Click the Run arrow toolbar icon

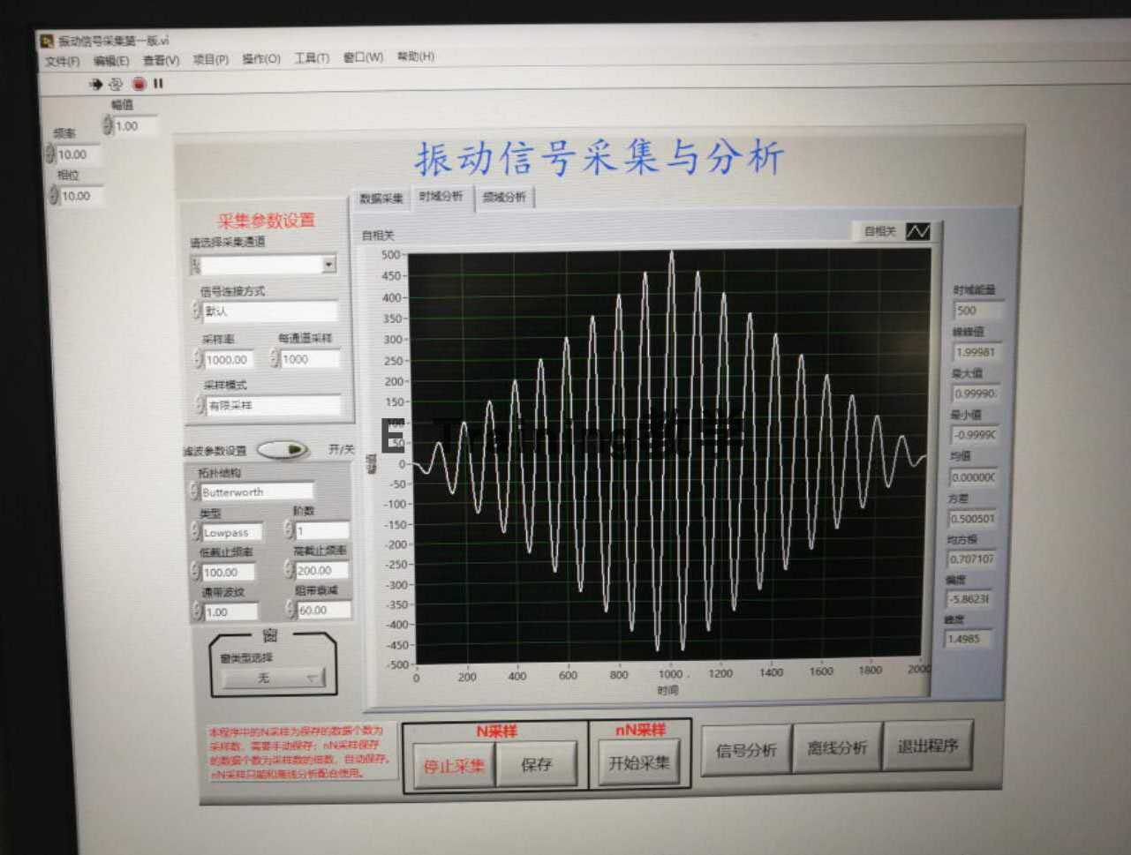96,84
